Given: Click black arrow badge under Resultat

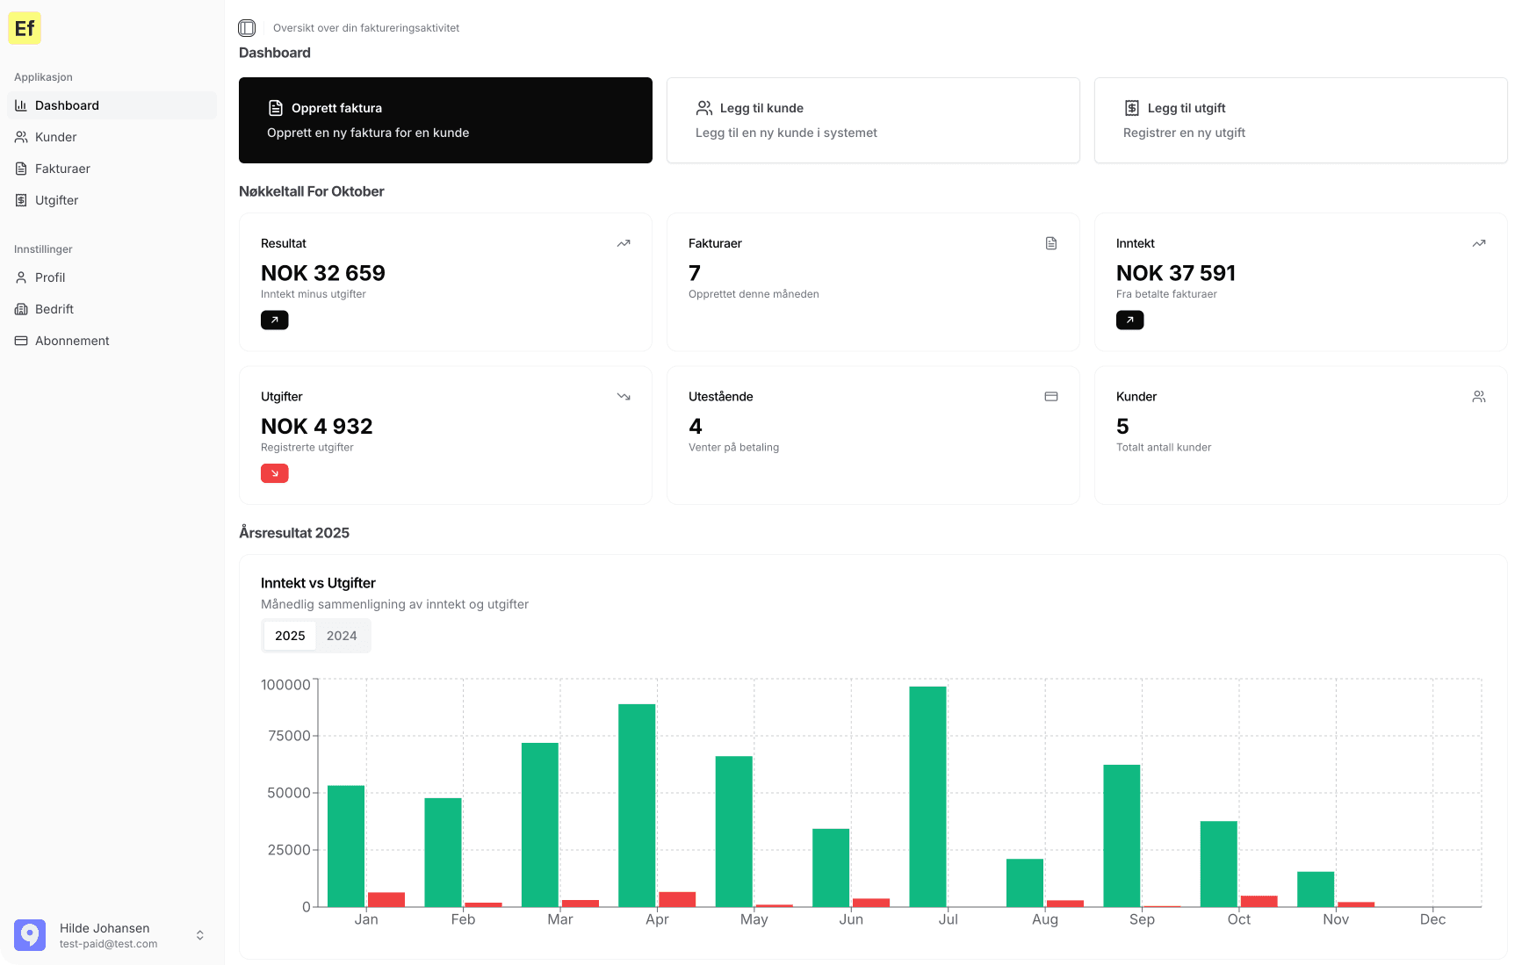Looking at the screenshot, I should coord(274,320).
